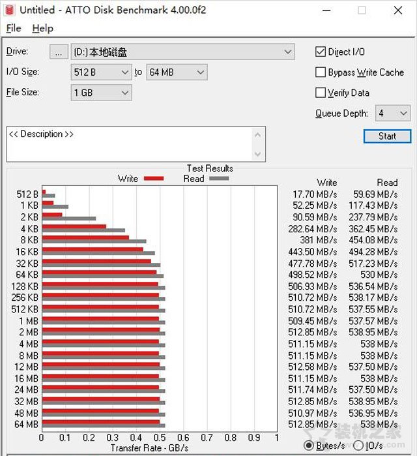Click read value 538.17 MB/s
The height and width of the screenshot is (456, 417).
(x=373, y=297)
